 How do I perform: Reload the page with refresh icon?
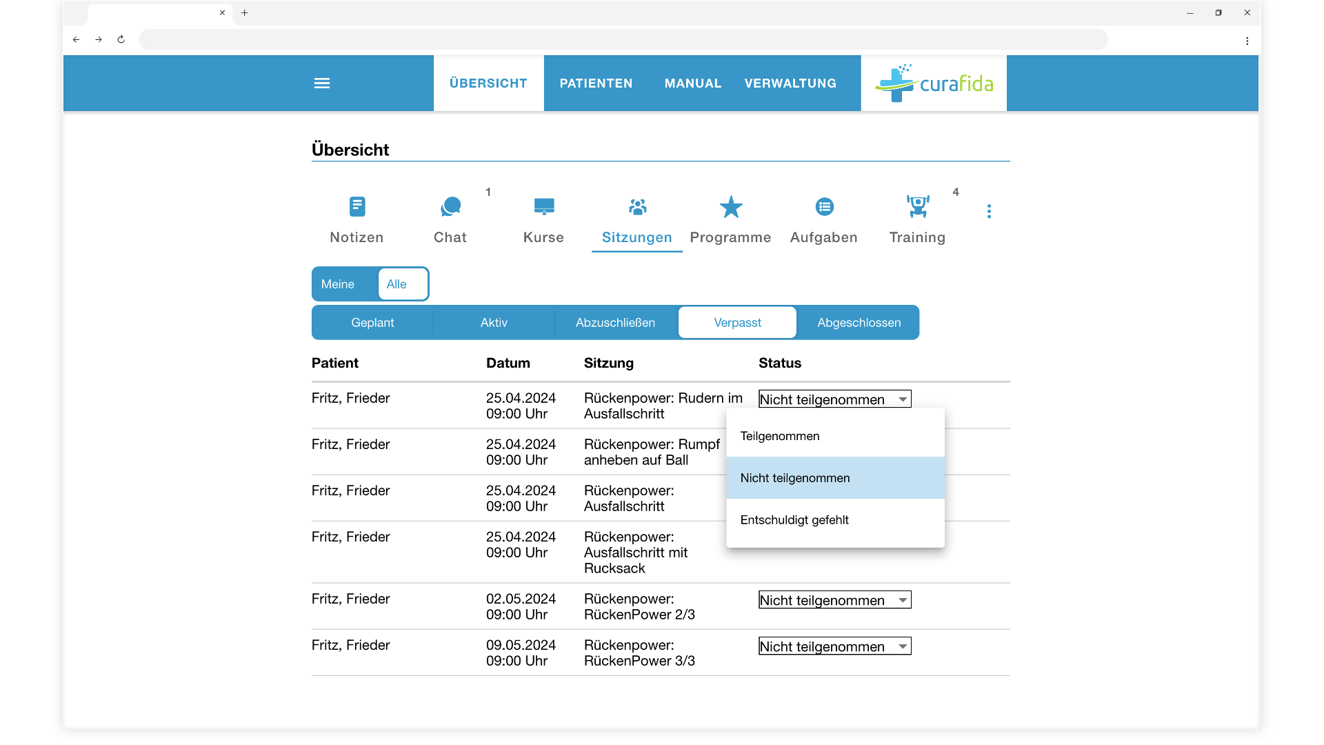tap(121, 39)
